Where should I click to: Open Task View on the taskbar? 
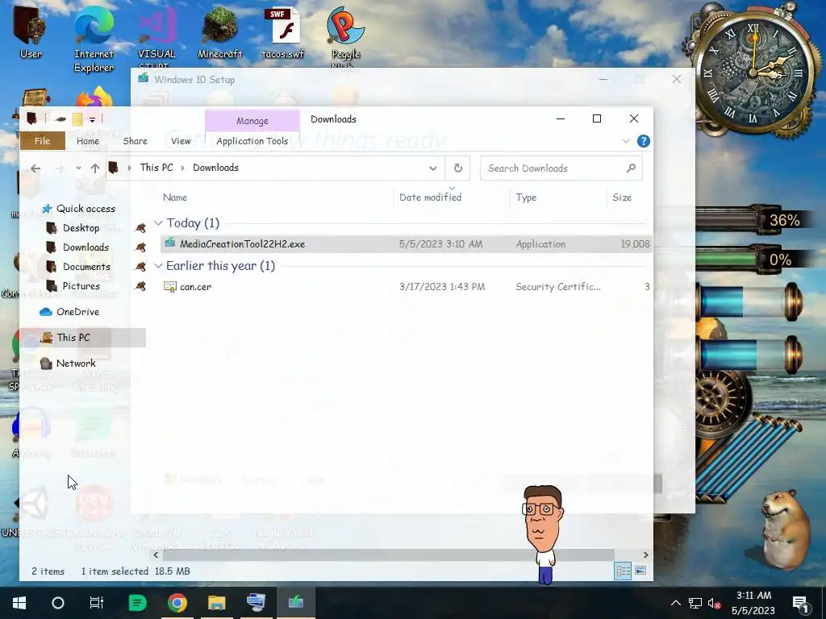tap(97, 603)
